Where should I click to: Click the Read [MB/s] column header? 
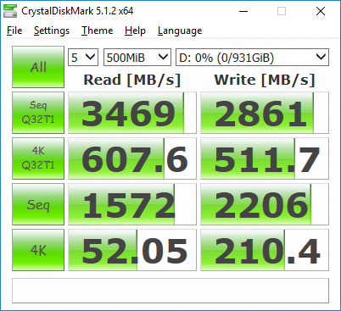pyautogui.click(x=132, y=80)
